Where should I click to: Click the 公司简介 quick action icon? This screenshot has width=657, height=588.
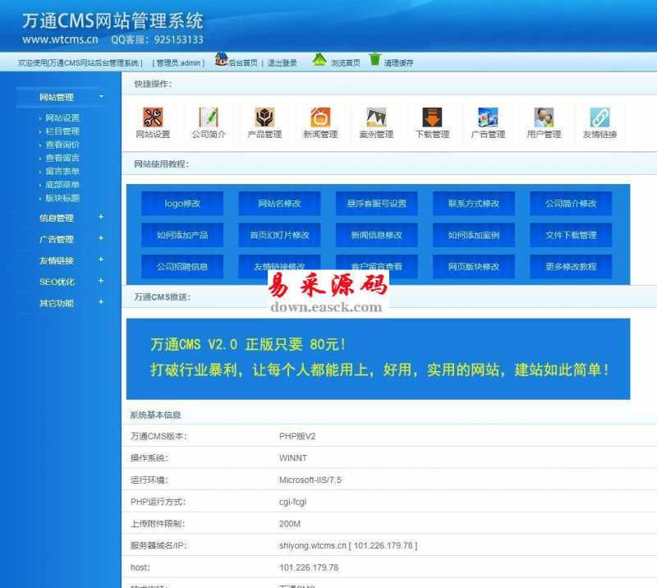click(209, 118)
